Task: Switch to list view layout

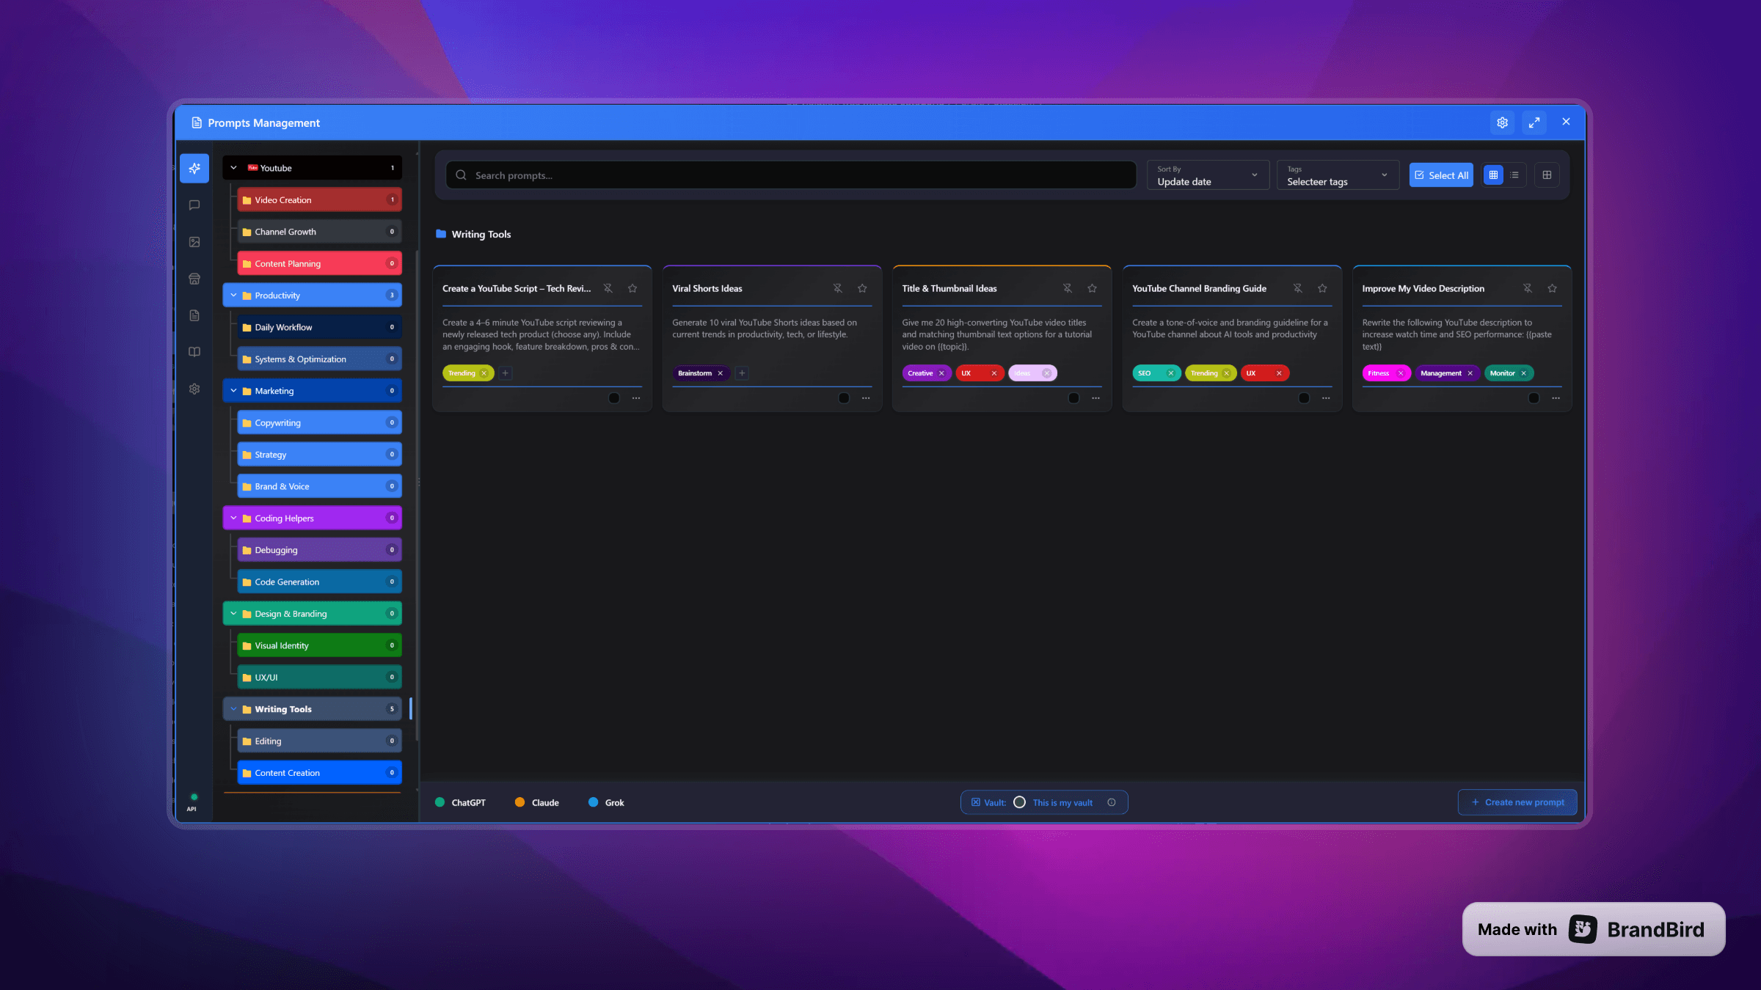Action: click(x=1514, y=175)
